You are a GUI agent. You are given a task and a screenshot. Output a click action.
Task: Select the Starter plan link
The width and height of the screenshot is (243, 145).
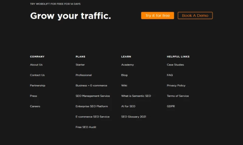click(80, 65)
